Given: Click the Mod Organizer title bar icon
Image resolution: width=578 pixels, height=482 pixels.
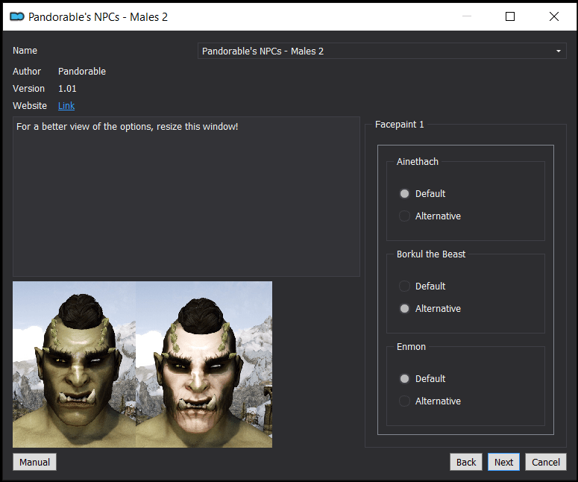Looking at the screenshot, I should point(16,16).
